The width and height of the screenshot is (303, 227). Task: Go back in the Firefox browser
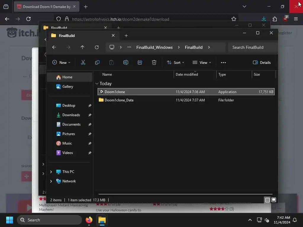pyautogui.click(x=7, y=19)
